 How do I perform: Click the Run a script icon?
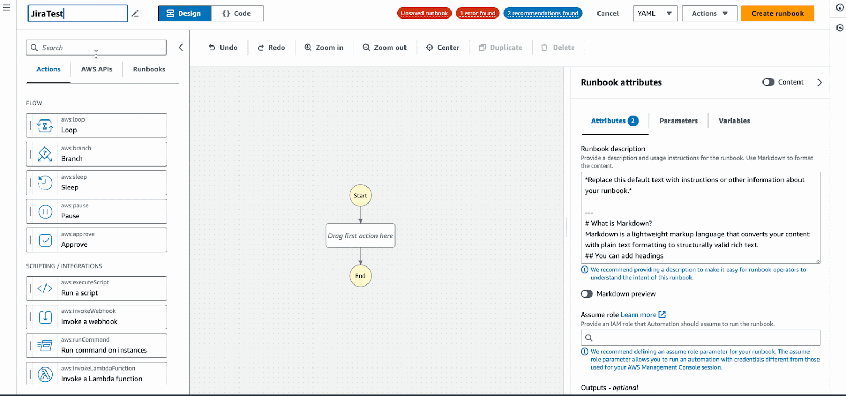45,289
